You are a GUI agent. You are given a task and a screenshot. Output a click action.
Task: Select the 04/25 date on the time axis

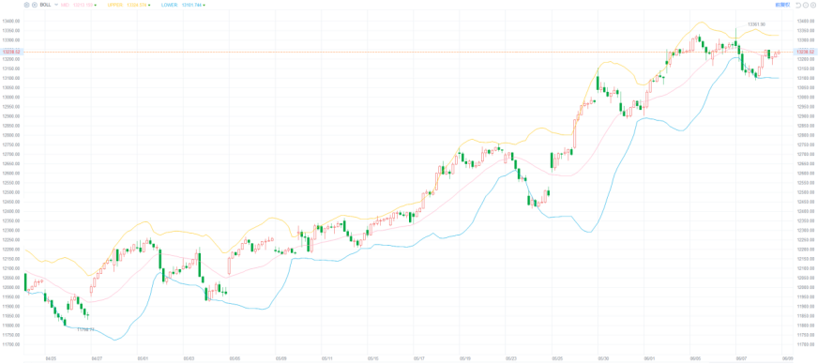click(x=51, y=358)
